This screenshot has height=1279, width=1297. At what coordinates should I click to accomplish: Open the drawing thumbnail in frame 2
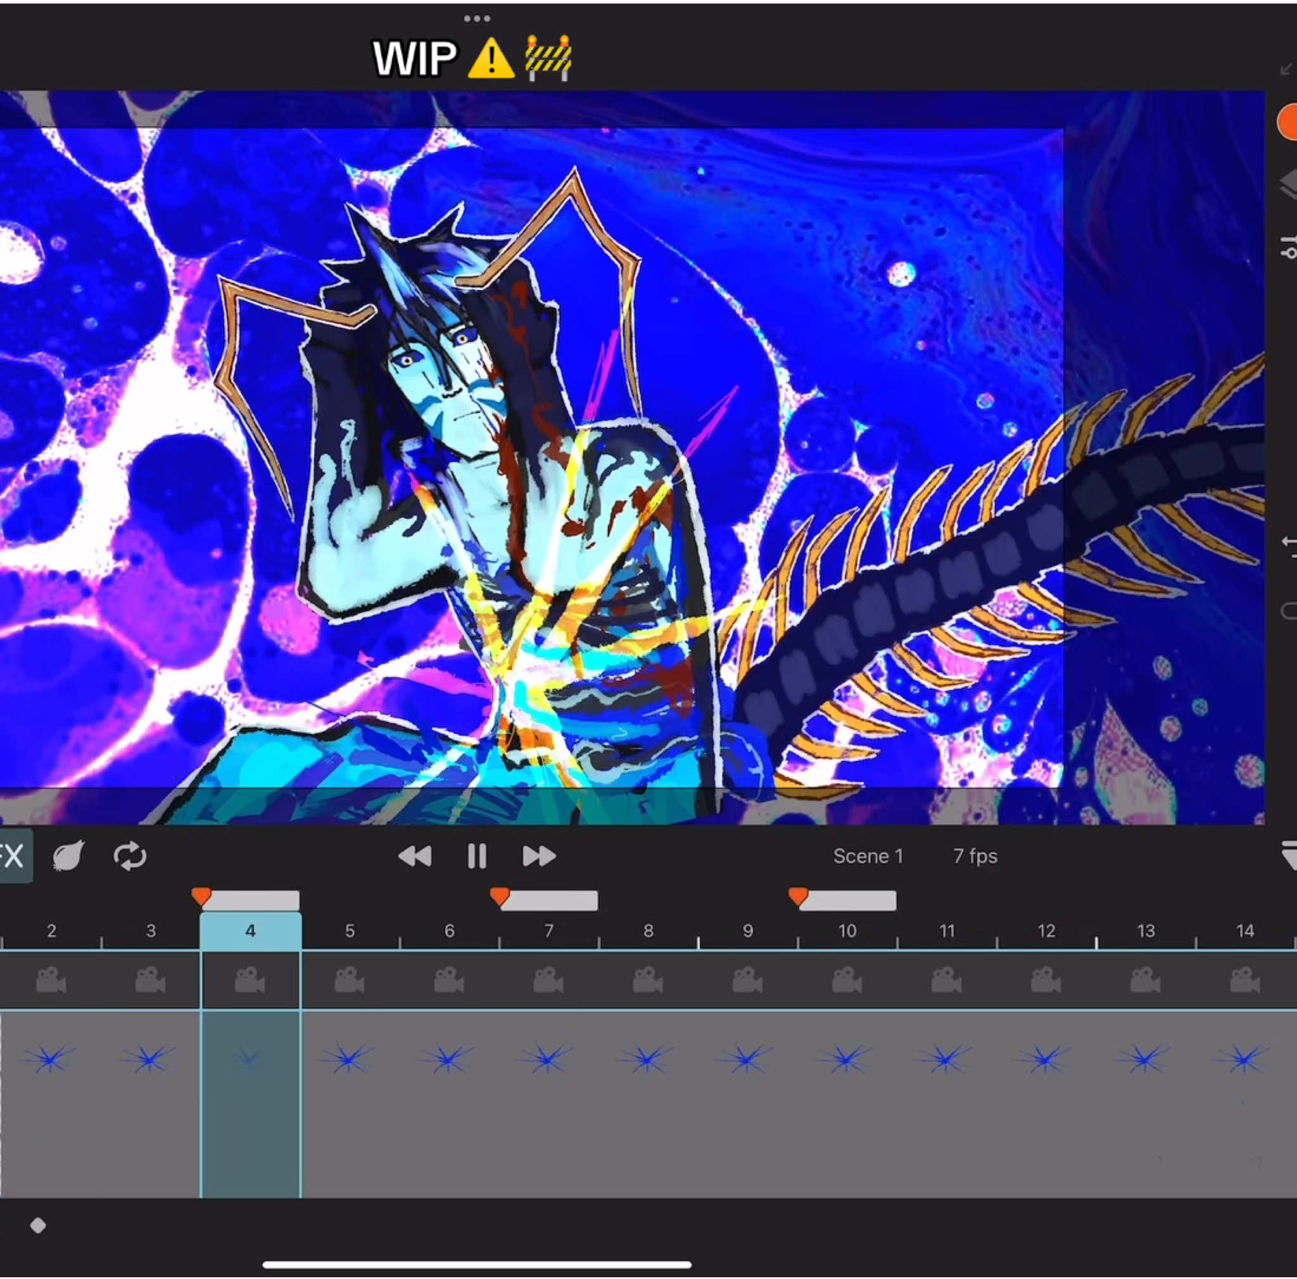pos(49,1058)
